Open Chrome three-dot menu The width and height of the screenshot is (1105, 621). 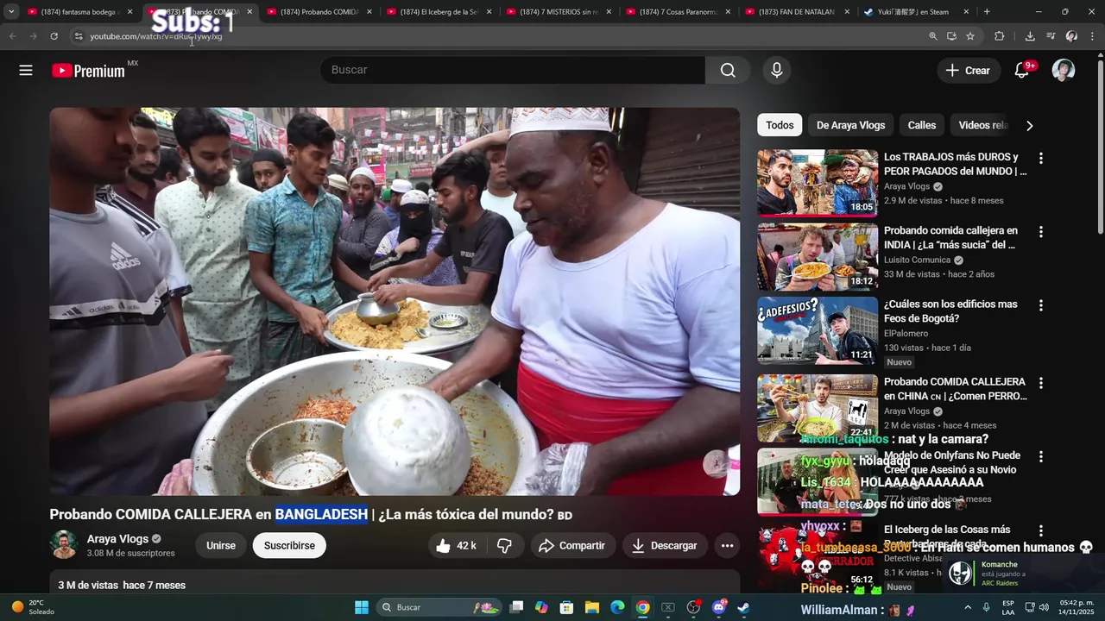click(1091, 36)
